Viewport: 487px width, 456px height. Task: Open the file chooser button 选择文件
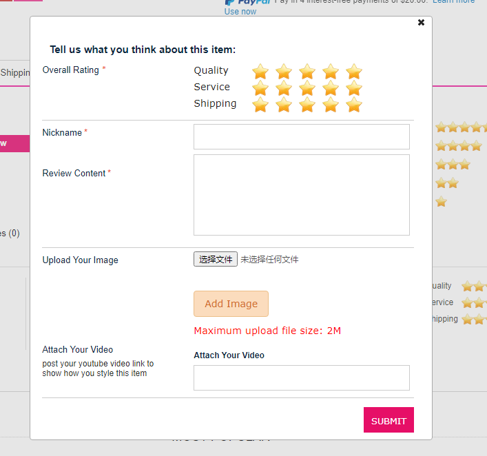click(216, 259)
